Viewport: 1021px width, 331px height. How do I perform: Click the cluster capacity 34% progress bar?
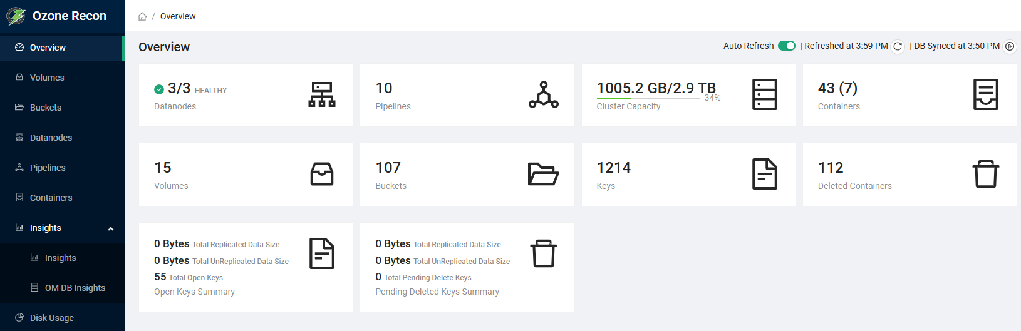click(648, 98)
